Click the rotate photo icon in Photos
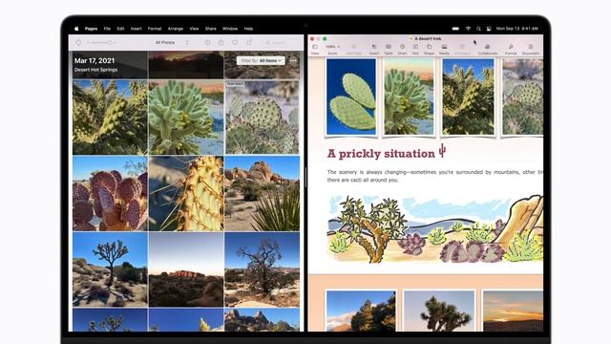Screen dimensions: 611x344 pos(248,42)
